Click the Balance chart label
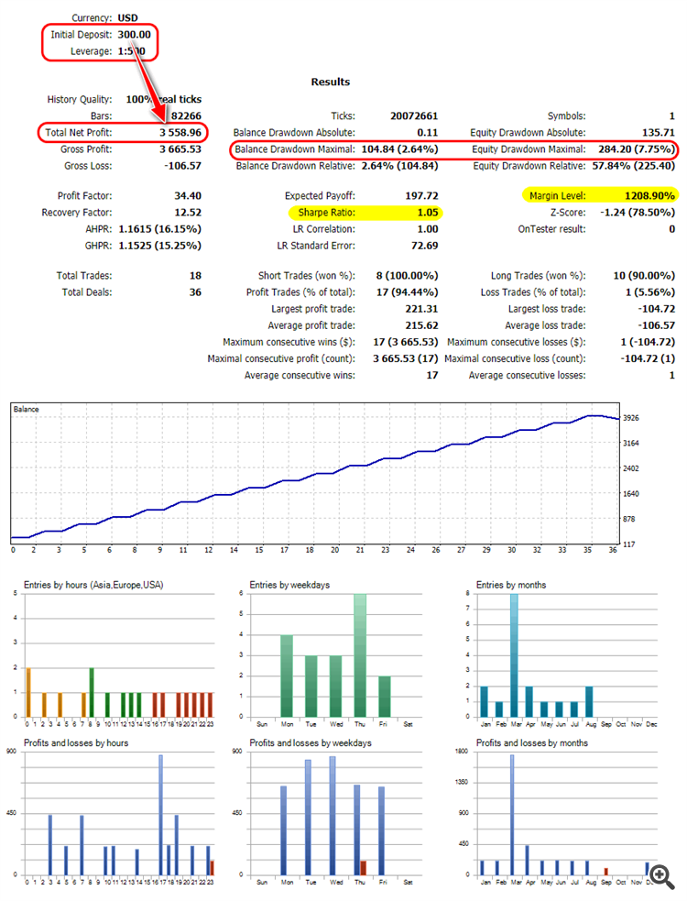The height and width of the screenshot is (901, 687). coord(26,409)
